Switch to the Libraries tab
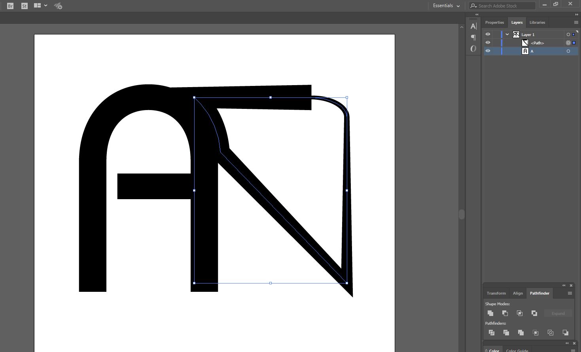Screen dimensions: 581x352 tap(537, 23)
